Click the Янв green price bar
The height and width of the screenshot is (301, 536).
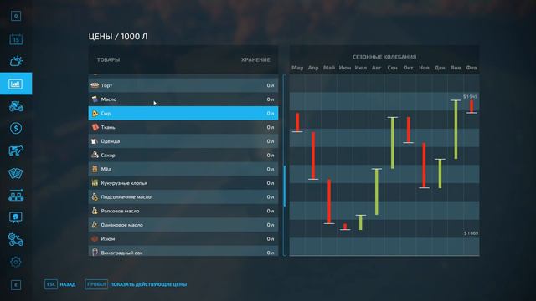click(x=456, y=130)
